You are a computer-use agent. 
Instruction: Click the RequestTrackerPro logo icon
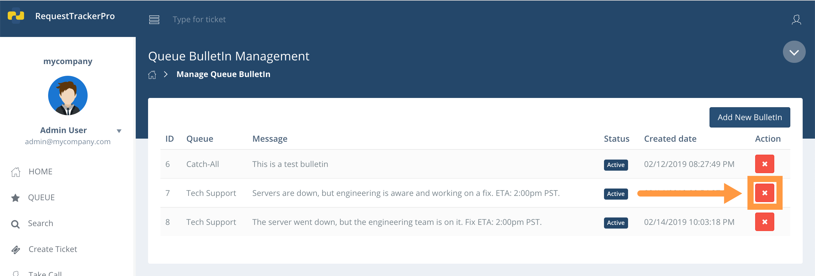[x=16, y=16]
